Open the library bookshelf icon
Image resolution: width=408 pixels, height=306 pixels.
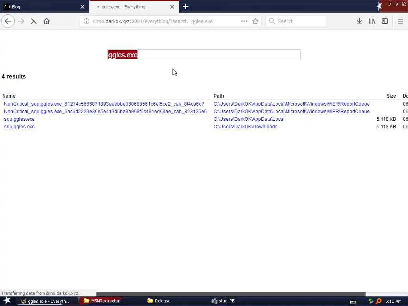tap(372, 22)
